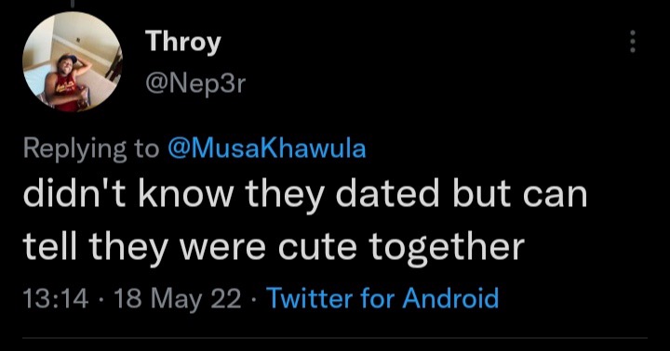Click the tweet line starting "didn't know"
Screen dimensions: 670x351
coord(305,194)
